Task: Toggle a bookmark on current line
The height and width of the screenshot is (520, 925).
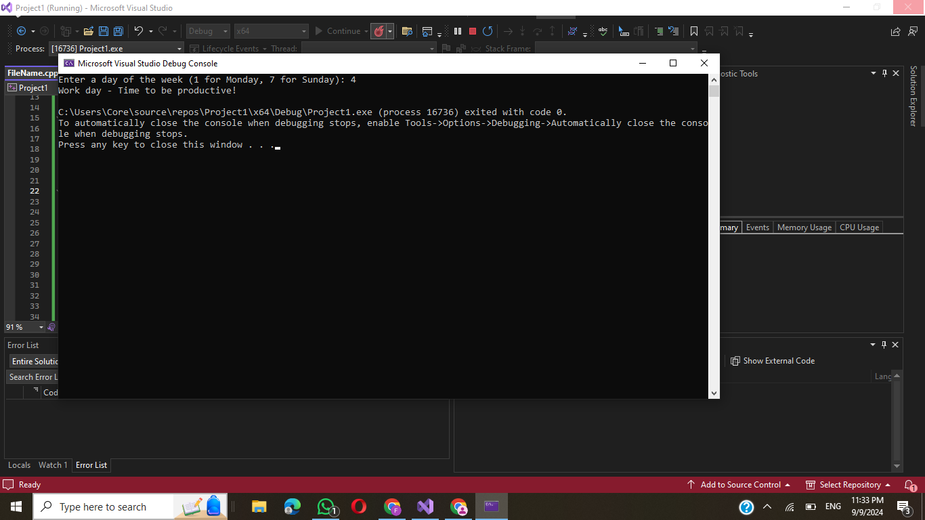Action: (694, 31)
